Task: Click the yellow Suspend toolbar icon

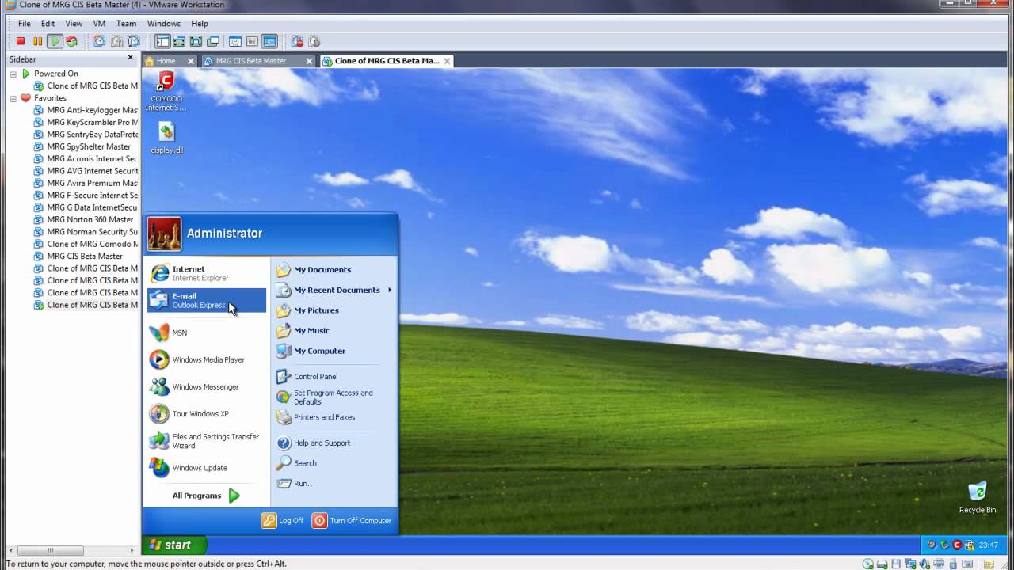Action: (x=37, y=41)
